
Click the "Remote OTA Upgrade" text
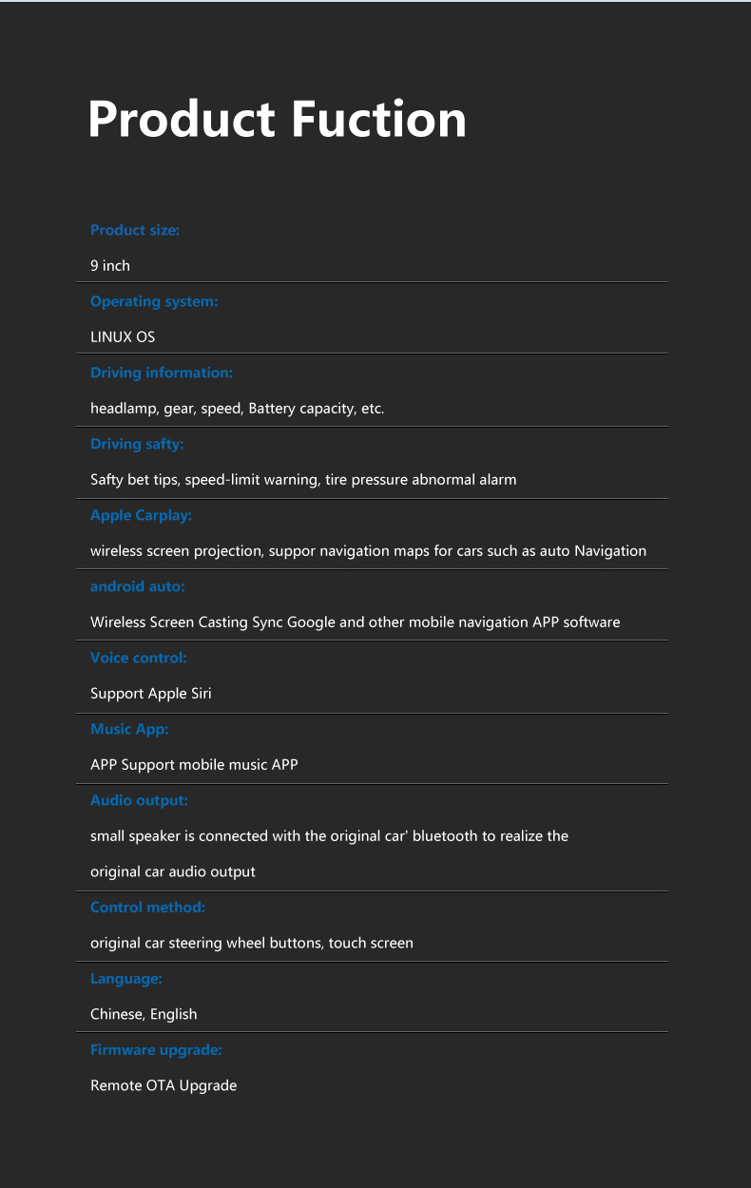coord(164,1085)
